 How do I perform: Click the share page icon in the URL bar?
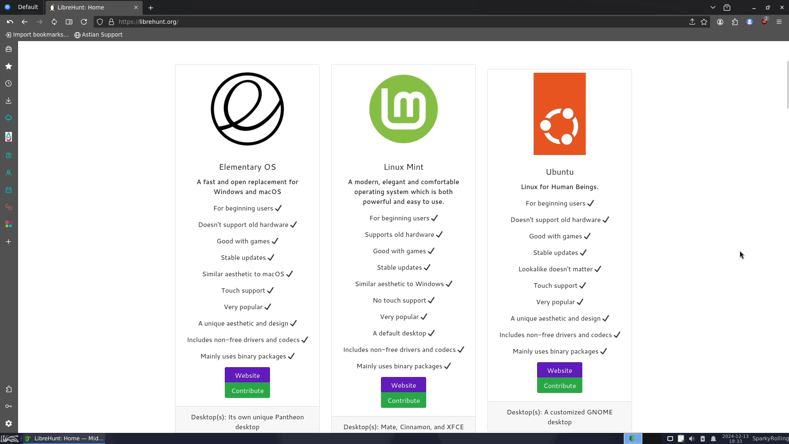point(692,22)
